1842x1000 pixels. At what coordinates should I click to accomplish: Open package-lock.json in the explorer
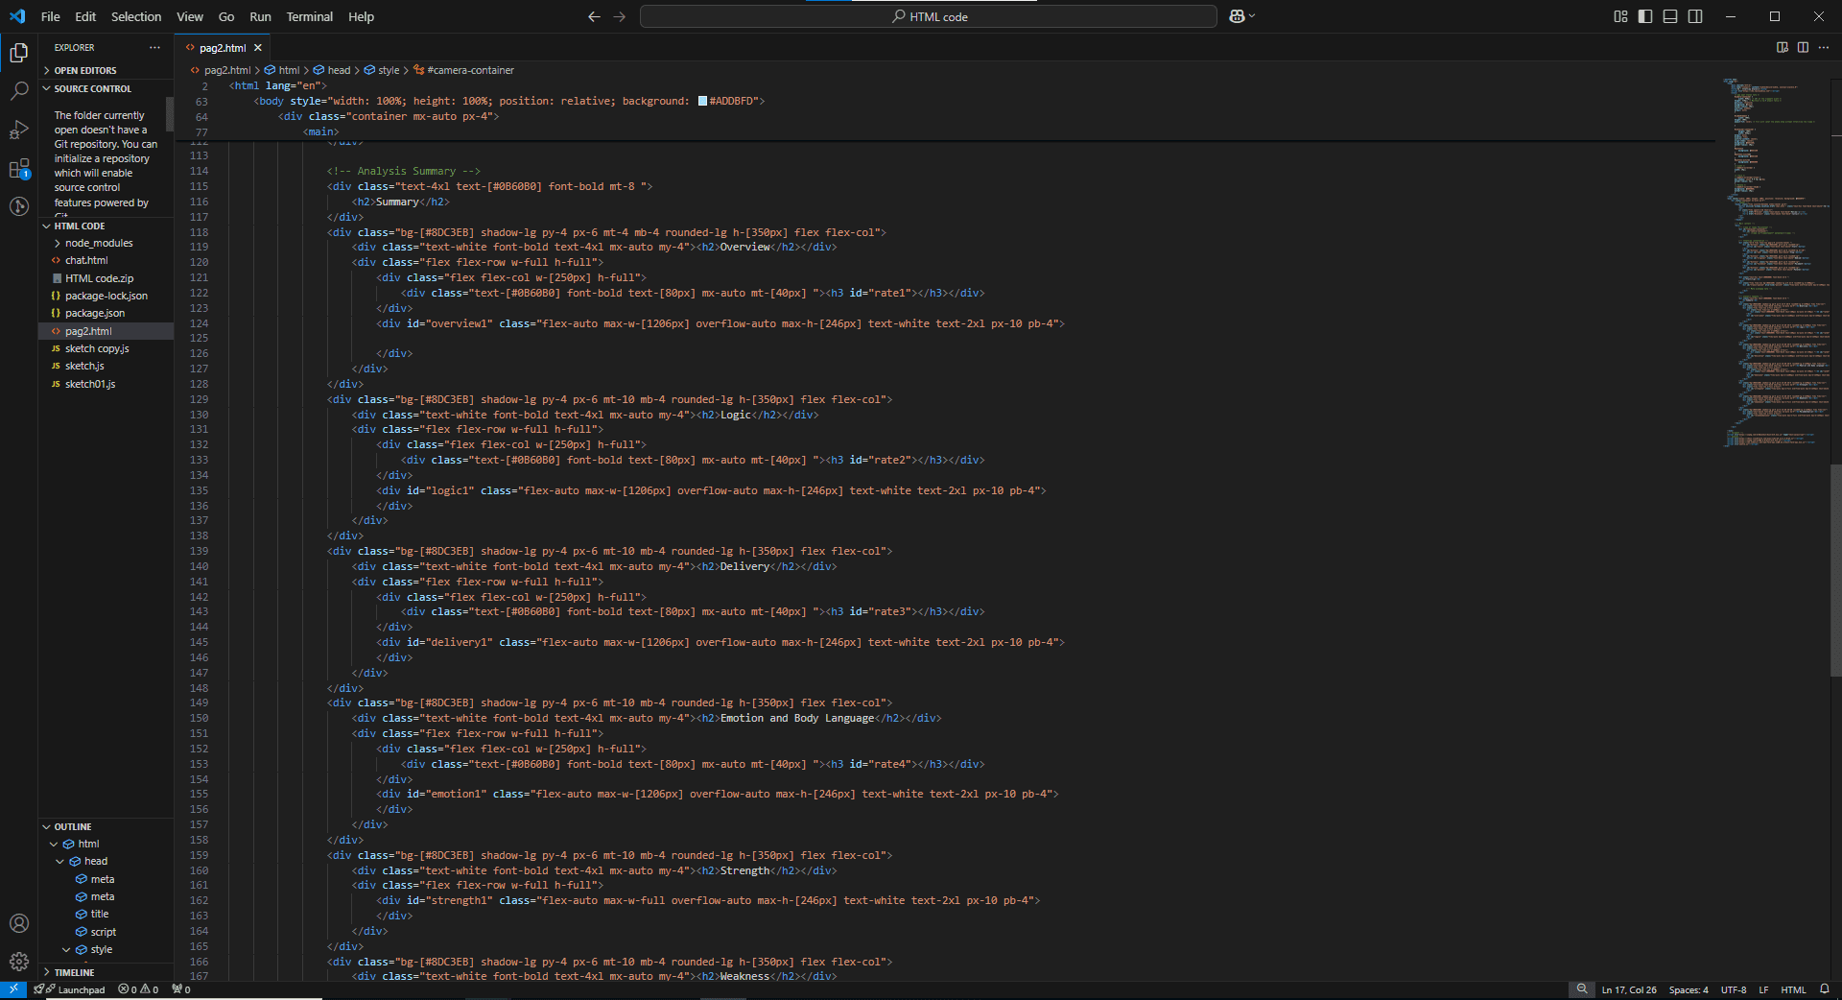click(106, 296)
